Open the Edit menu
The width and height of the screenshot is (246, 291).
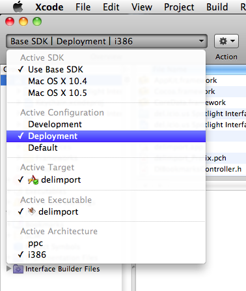coord(111,7)
